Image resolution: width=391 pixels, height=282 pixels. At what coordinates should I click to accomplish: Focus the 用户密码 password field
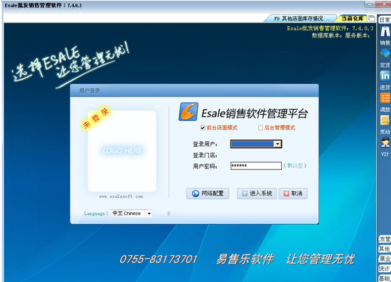(x=256, y=166)
